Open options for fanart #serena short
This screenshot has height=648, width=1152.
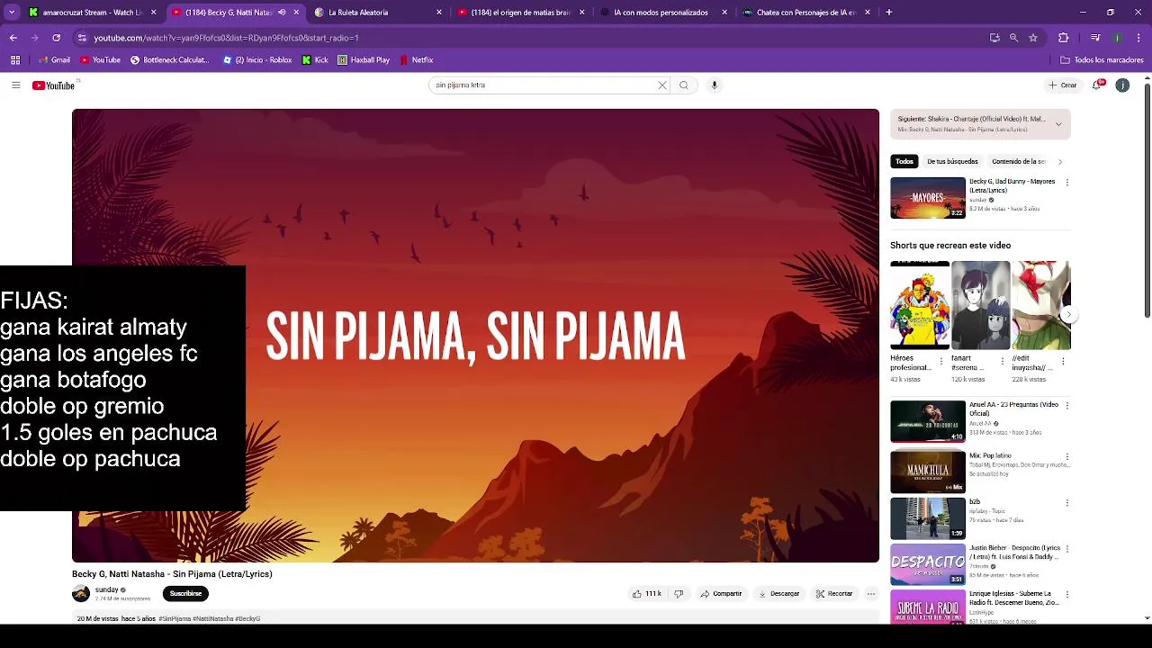[1003, 362]
